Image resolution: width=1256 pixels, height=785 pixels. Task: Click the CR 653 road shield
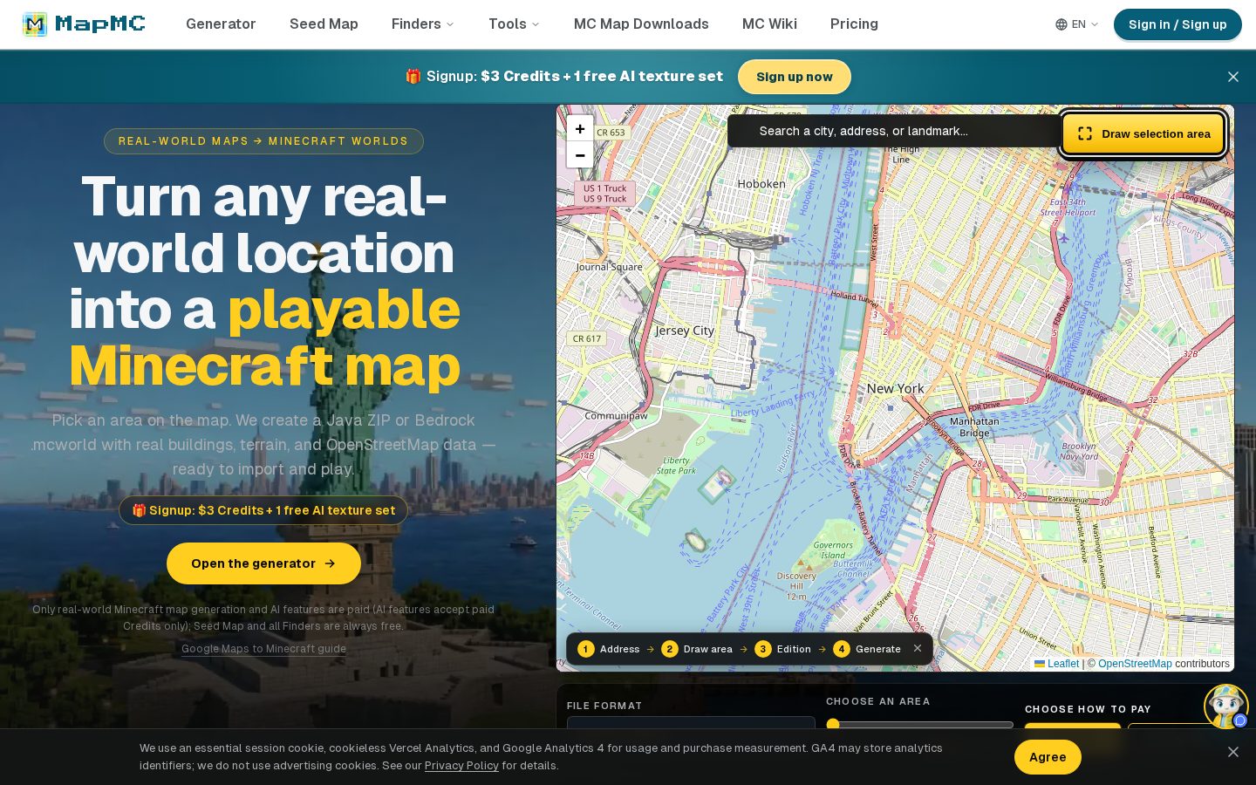point(611,133)
